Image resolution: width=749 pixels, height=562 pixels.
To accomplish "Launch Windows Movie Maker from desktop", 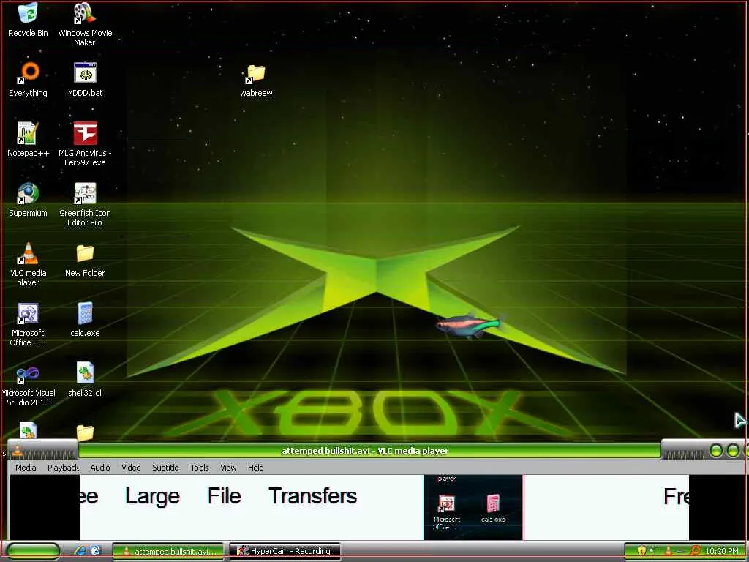I will [x=85, y=24].
